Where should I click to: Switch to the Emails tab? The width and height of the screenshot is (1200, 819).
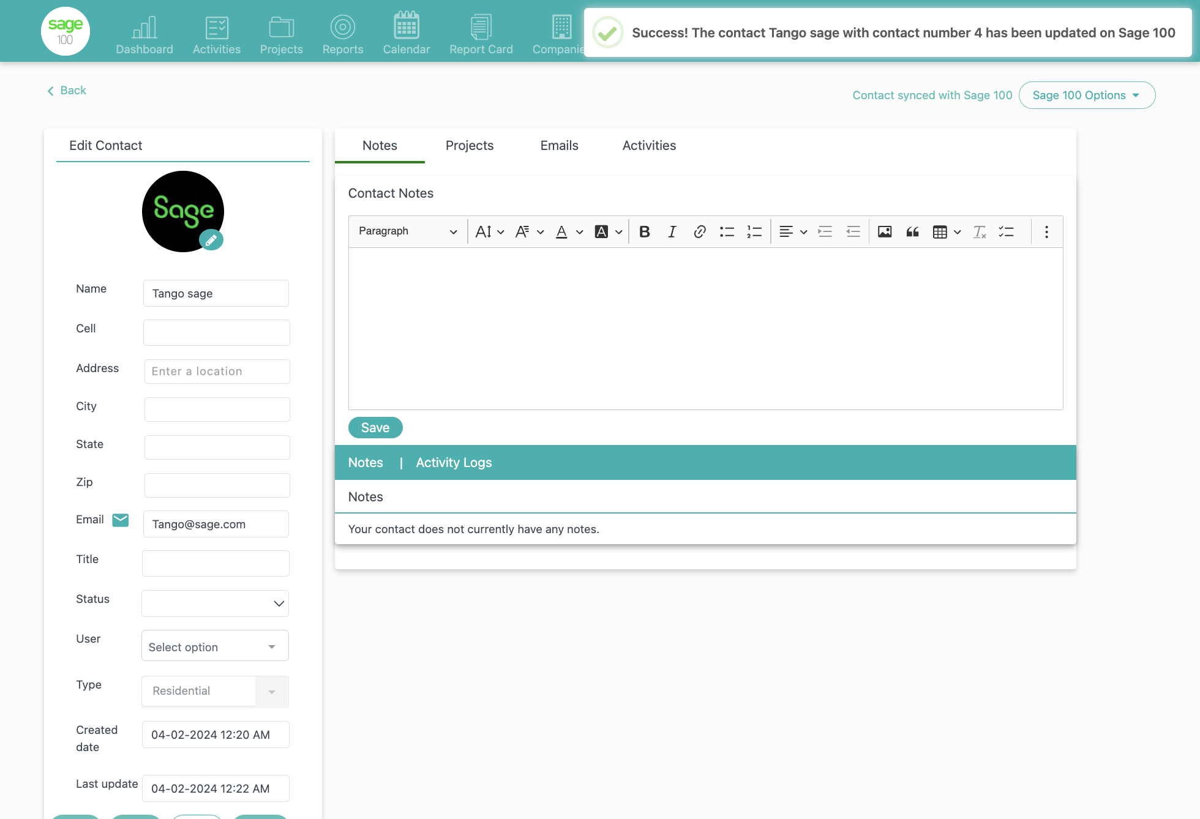point(559,146)
